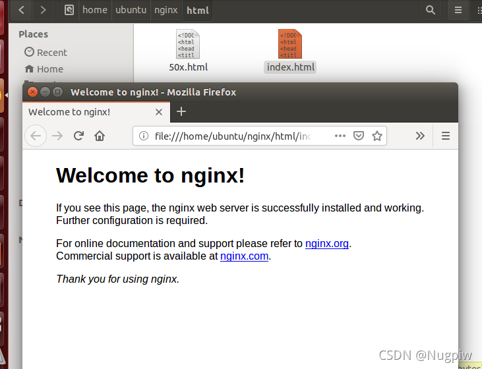
Task: Open the nginx path segment
Action: [x=166, y=10]
